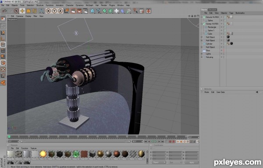Click the timeline preview range slider

[x=75, y=142]
